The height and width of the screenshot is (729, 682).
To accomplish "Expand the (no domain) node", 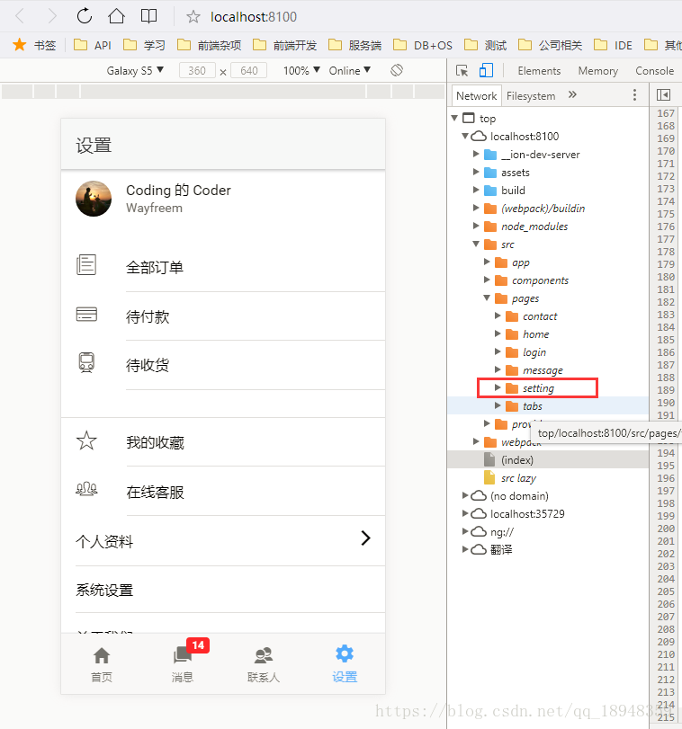I will (465, 495).
